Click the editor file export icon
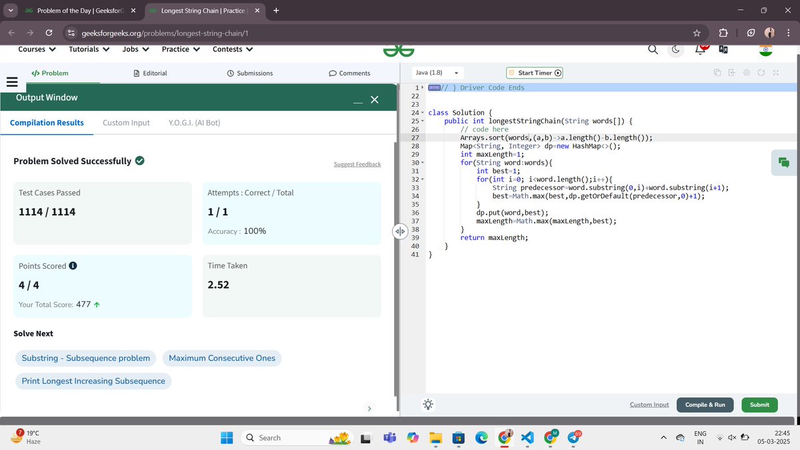800x450 pixels. pos(731,73)
